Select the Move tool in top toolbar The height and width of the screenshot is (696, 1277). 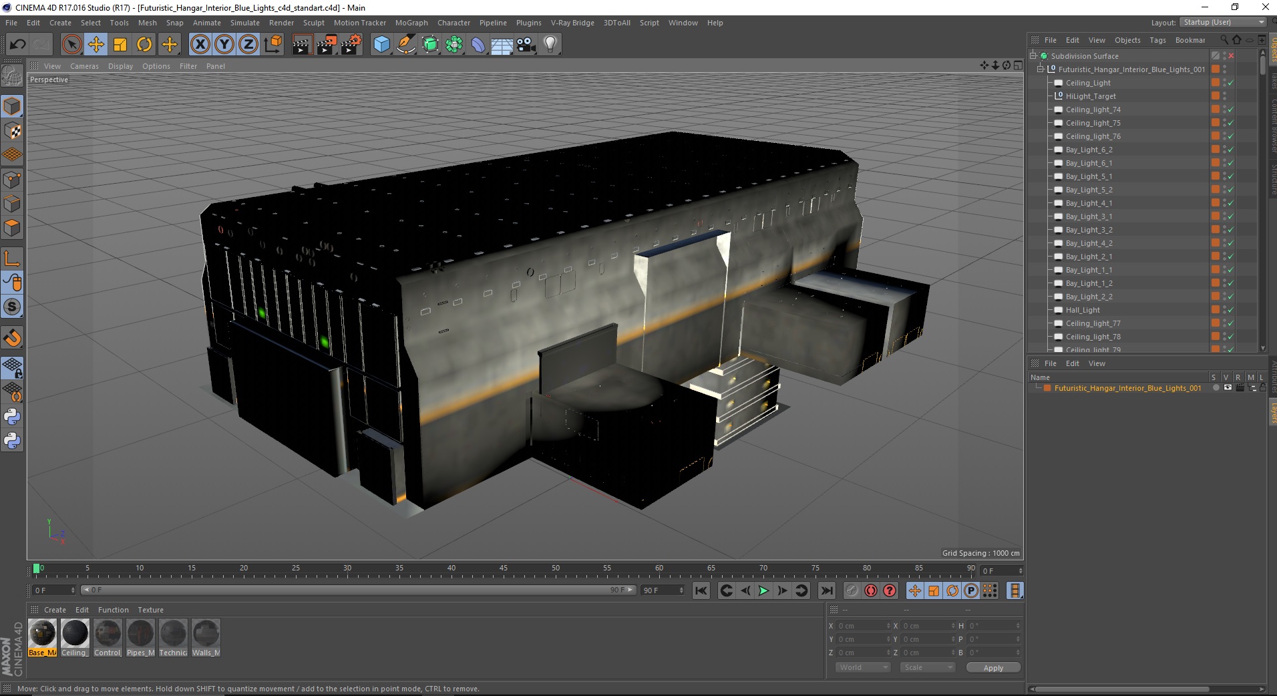pyautogui.click(x=96, y=45)
